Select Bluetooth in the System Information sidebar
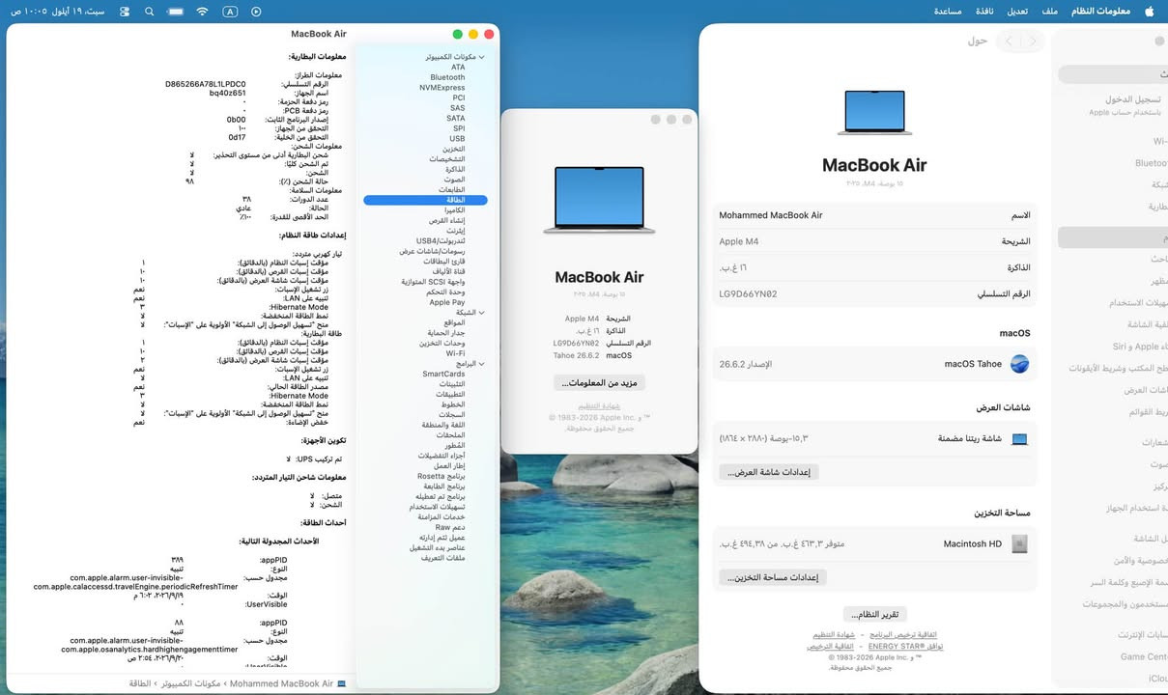Screen dimensions: 1168x695 tap(447, 77)
